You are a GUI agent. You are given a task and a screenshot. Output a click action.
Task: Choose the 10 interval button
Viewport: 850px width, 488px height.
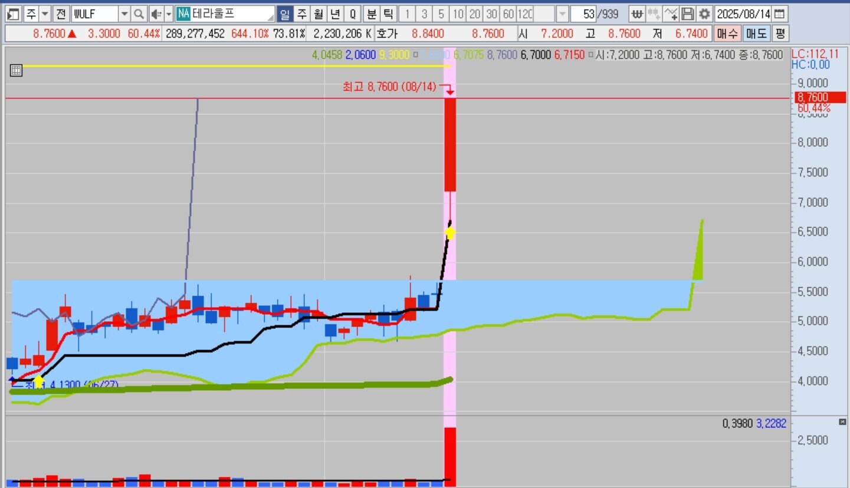coord(458,14)
